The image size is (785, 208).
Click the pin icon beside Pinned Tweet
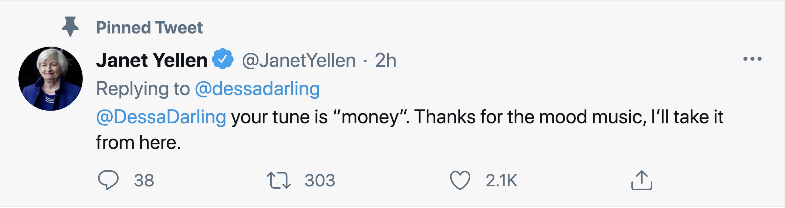tap(70, 27)
